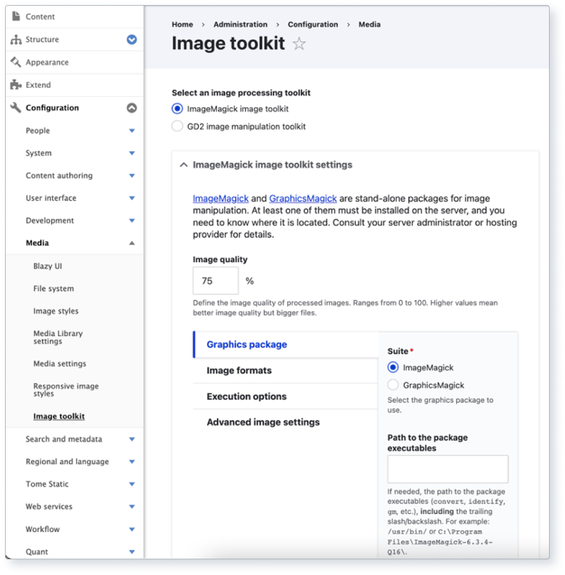Screen dimensions: 565x575
Task: Enable the ImageMagick image toolkit option
Action: point(177,109)
